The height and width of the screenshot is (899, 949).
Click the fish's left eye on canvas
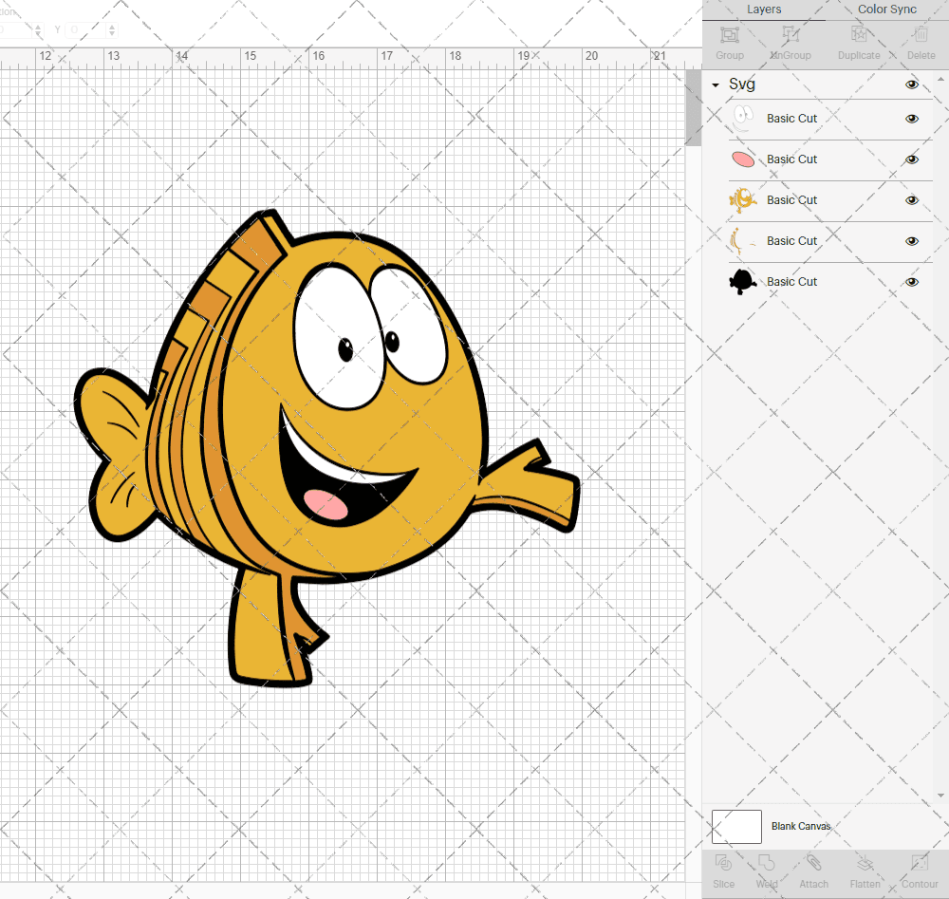tap(339, 337)
